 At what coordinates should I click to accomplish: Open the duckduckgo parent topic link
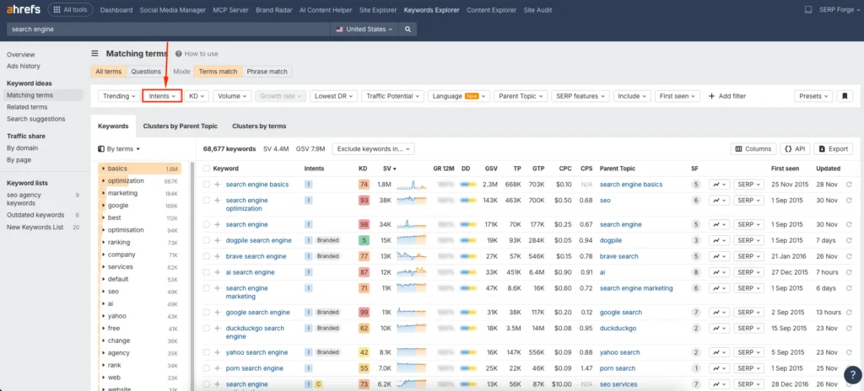[x=618, y=328]
